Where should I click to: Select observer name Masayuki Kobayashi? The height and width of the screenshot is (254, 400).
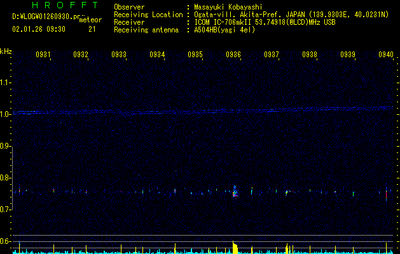coord(228,7)
